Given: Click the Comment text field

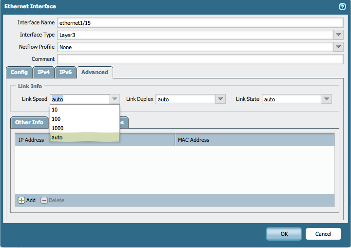Looking at the screenshot, I should point(200,59).
